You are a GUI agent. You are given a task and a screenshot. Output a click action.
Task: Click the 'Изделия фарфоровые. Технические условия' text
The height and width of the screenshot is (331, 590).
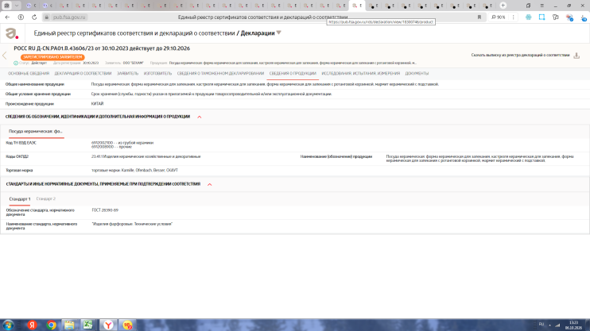(x=132, y=224)
